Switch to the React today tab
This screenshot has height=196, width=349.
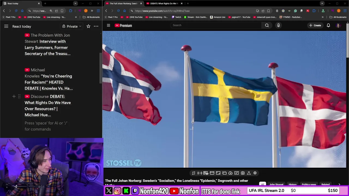coord(21,4)
